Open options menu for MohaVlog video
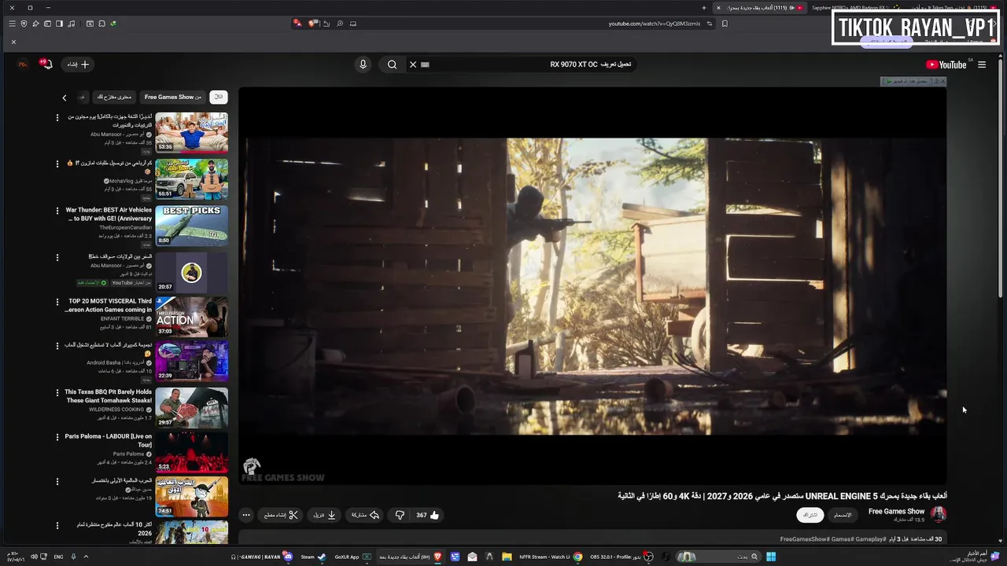The height and width of the screenshot is (566, 1007). click(x=57, y=164)
